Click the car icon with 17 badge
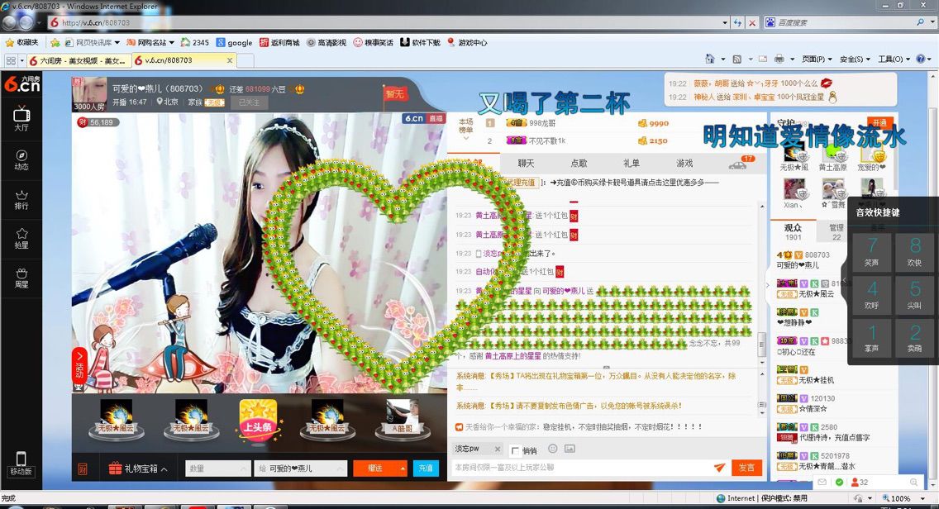Screen dimensions: 939x509 click(738, 164)
